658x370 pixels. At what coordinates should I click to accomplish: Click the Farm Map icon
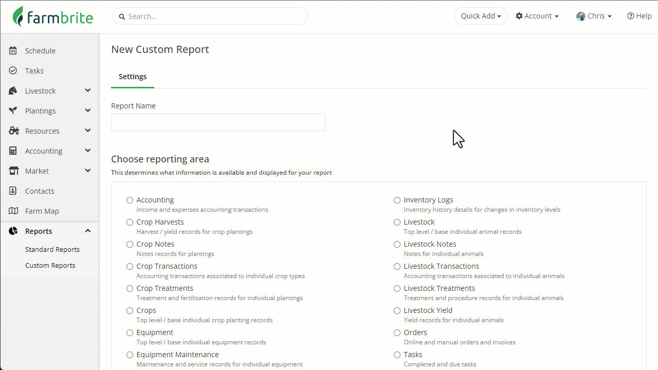[14, 211]
